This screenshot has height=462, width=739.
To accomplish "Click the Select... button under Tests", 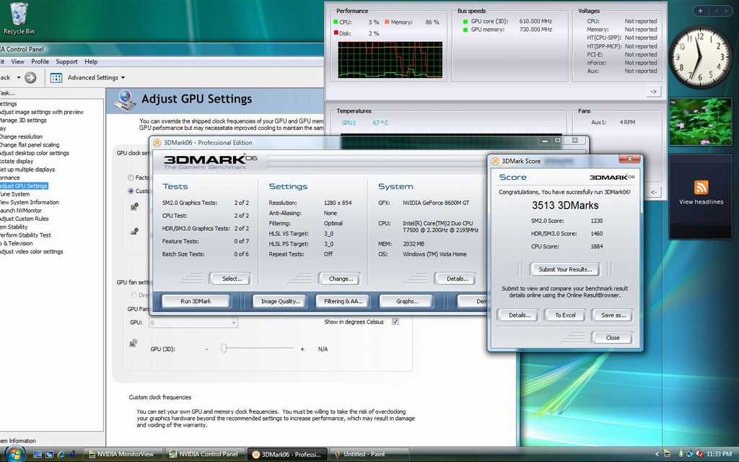I will click(230, 279).
